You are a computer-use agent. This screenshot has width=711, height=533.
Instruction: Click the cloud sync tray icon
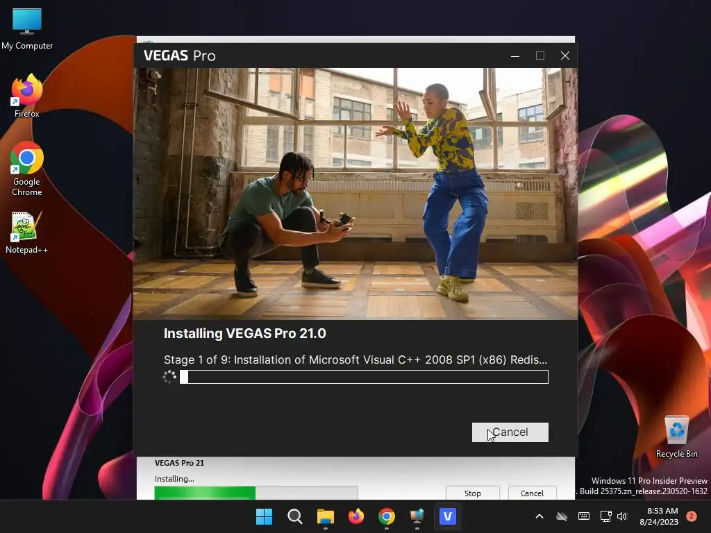coord(561,516)
